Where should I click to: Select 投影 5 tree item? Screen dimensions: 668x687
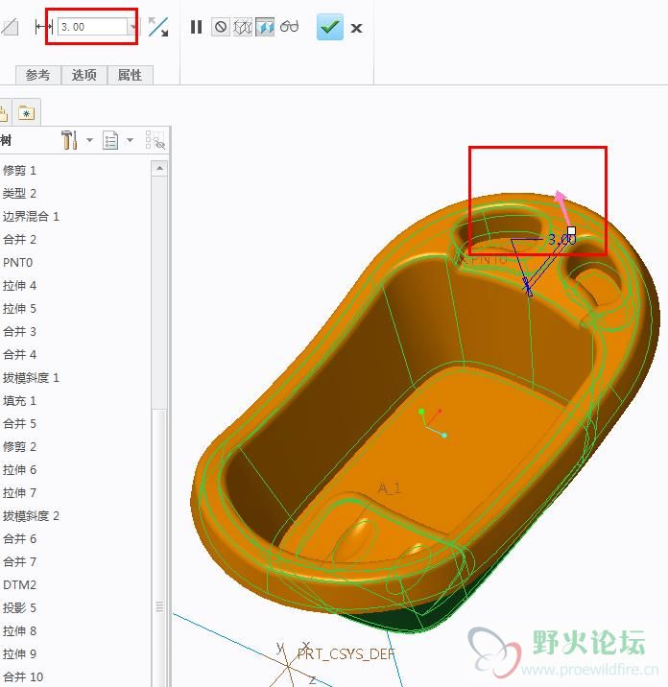point(19,608)
